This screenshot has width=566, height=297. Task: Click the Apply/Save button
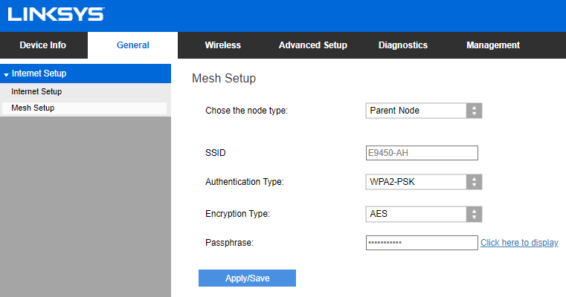[x=247, y=278]
